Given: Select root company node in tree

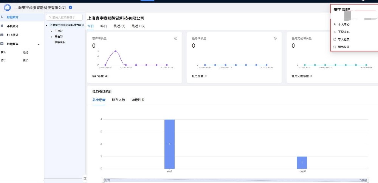Looking at the screenshot, I should [67, 25].
